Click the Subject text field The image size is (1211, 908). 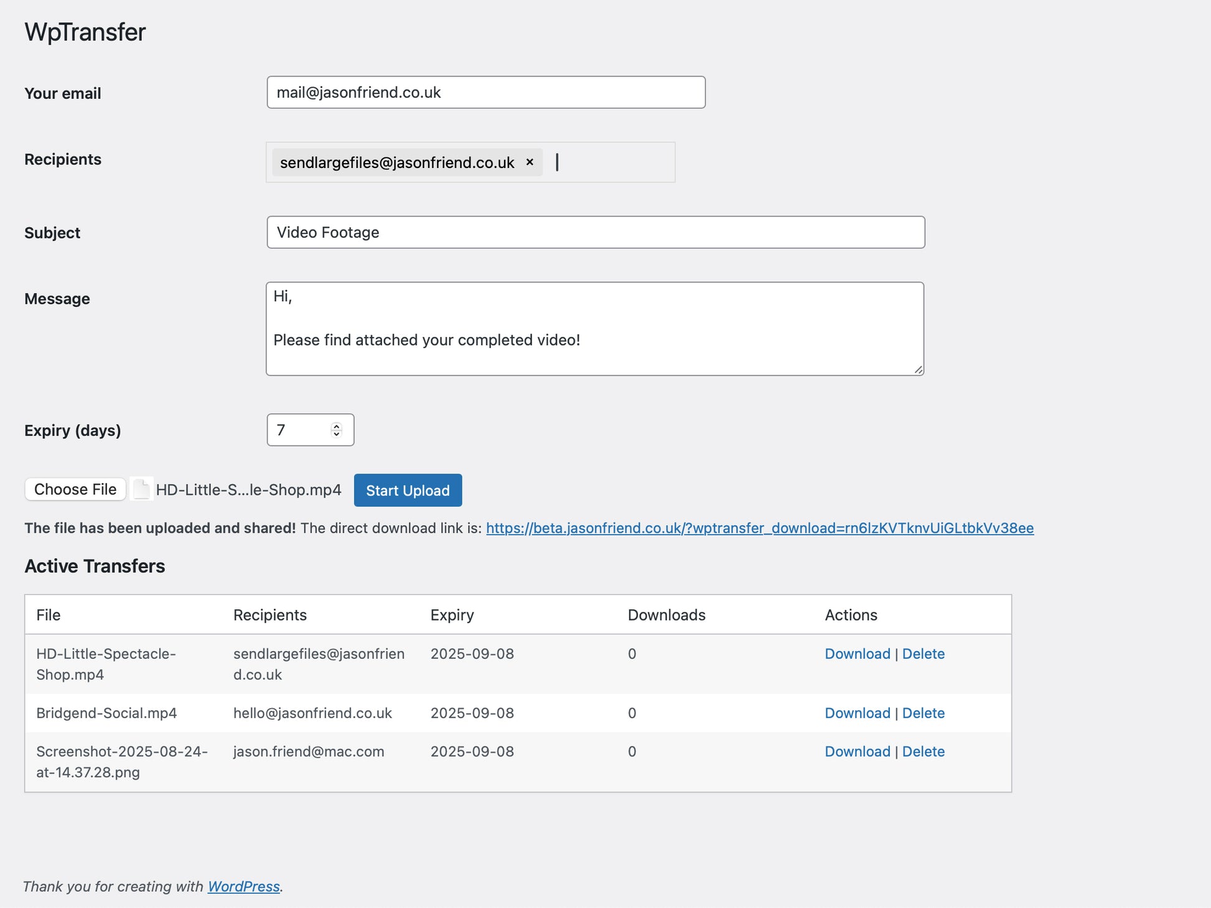[x=595, y=233]
